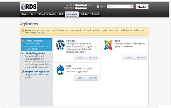
Task: Click the Help question mark icon
Action: pos(98,7)
